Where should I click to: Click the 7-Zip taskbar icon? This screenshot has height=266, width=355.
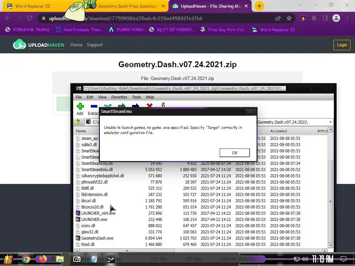[77, 259]
